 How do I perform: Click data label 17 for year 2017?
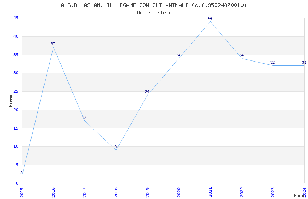point(84,118)
